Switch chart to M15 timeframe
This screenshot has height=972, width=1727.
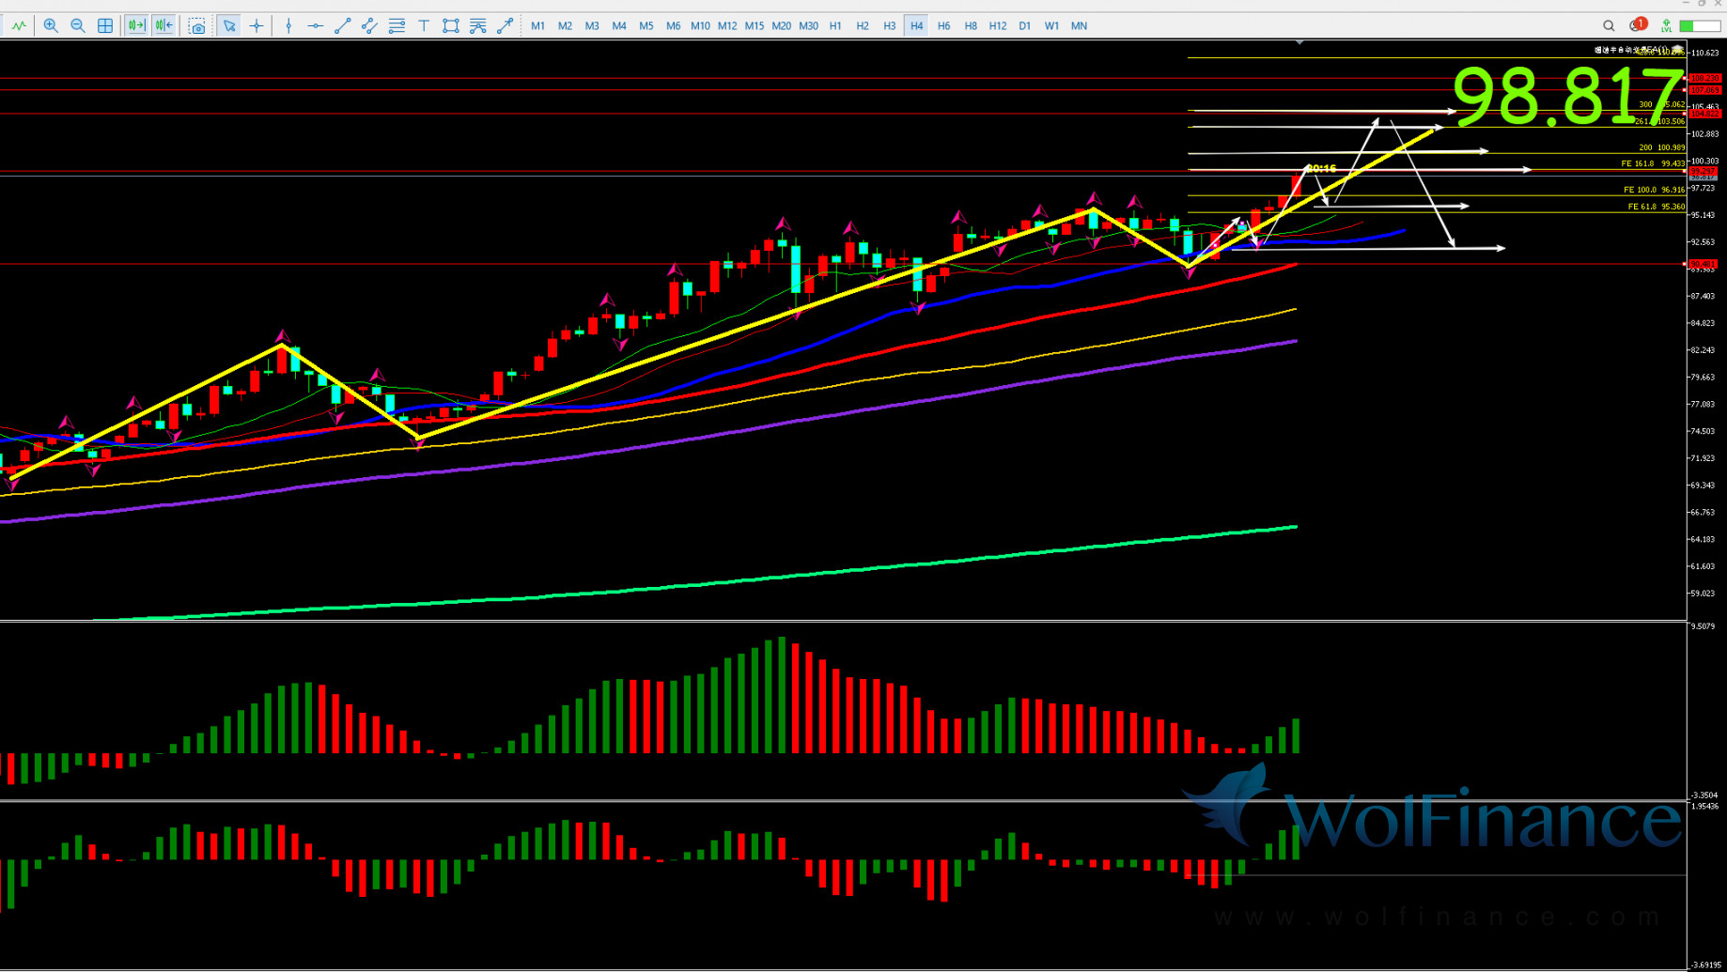(x=755, y=26)
